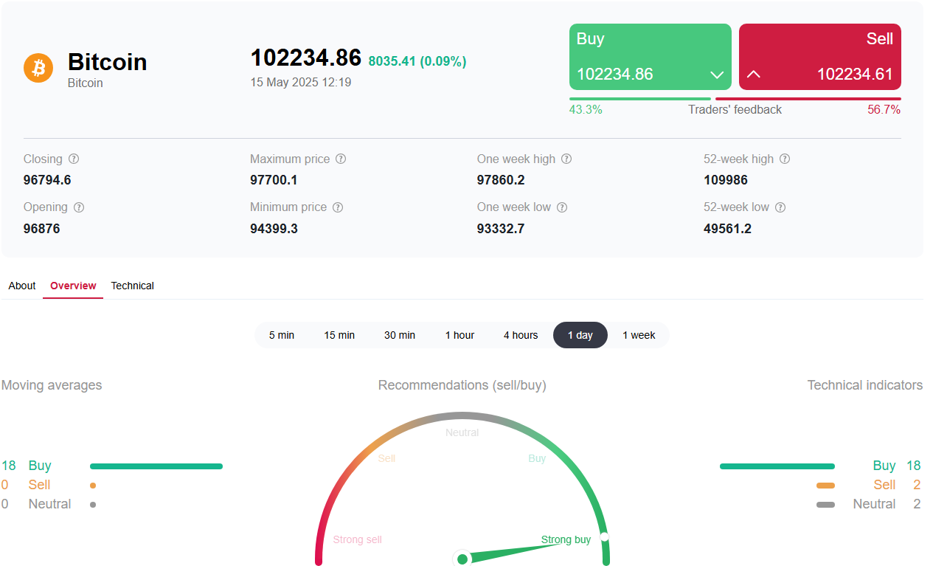Click the Buy label on the gauge arc
Screen dimensions: 933x566
537,458
